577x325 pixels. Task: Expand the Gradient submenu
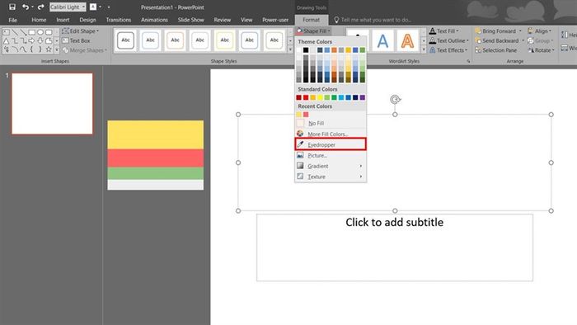tap(330, 166)
